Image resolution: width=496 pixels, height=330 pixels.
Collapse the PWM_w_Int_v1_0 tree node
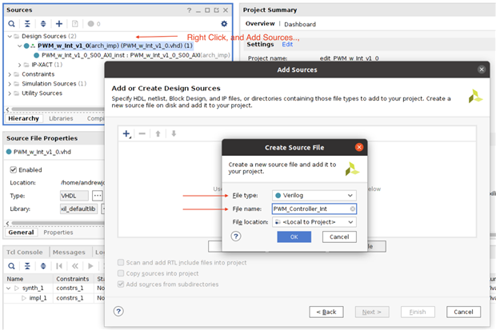(20, 46)
